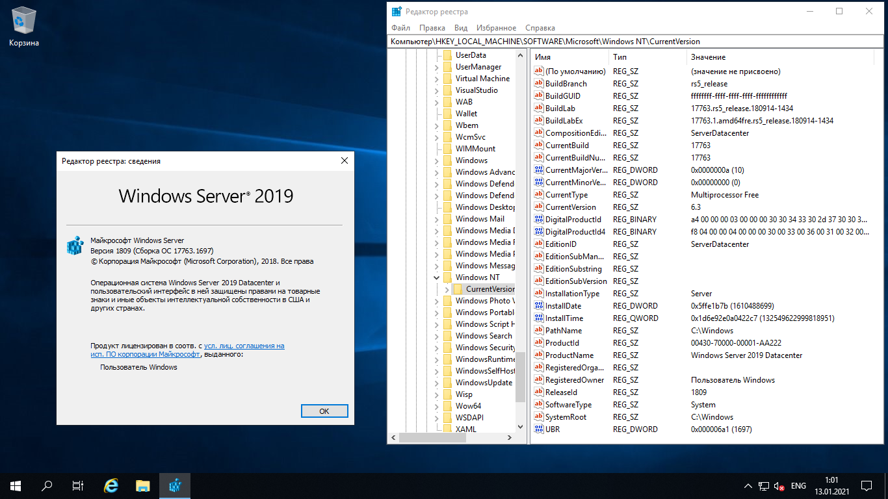The image size is (888, 499).
Task: Click the CurrentMajorVersionNumber DWORD icon
Action: pyautogui.click(x=538, y=170)
